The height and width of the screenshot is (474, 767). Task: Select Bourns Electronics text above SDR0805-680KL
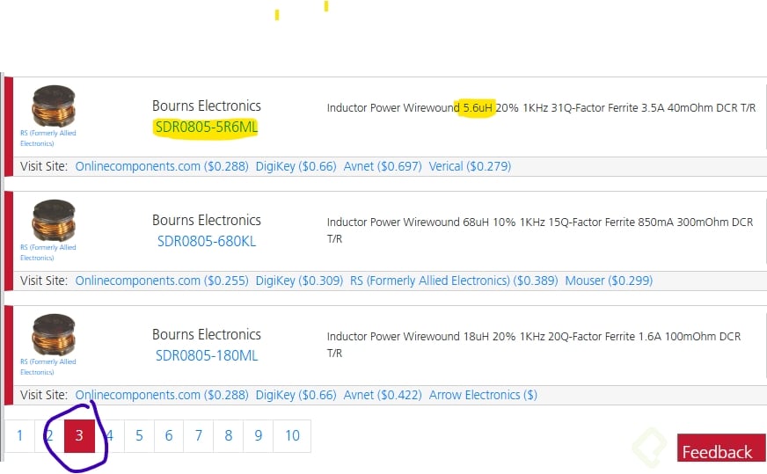[207, 220]
